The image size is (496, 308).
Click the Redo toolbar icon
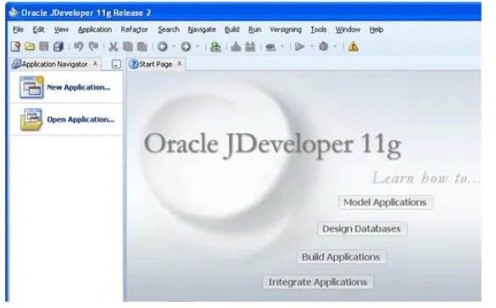[93, 47]
